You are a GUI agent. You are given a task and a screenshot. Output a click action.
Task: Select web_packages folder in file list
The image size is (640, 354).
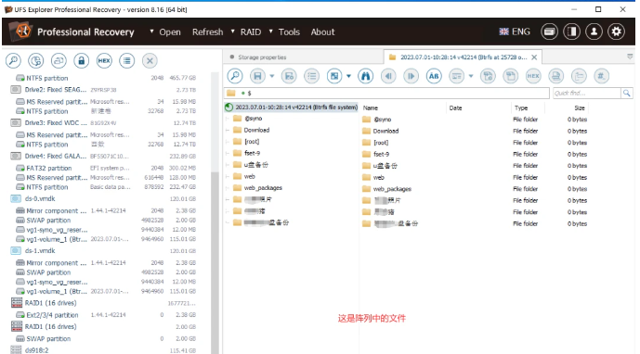[x=392, y=189]
